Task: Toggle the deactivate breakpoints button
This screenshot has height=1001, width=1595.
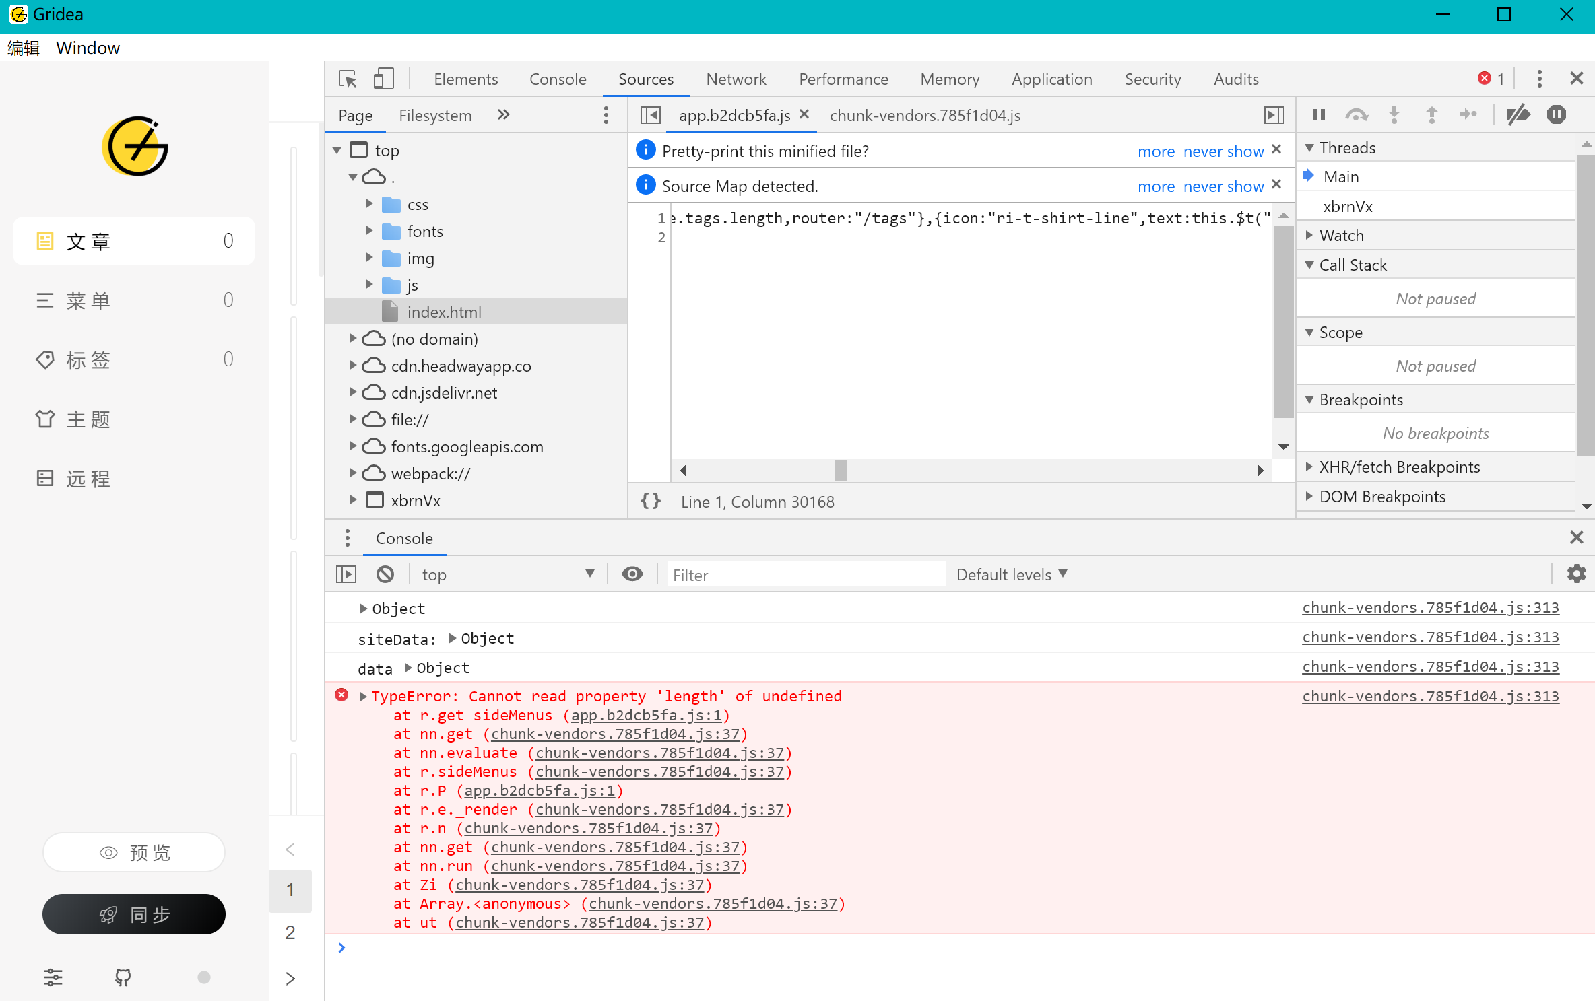Action: (1518, 114)
